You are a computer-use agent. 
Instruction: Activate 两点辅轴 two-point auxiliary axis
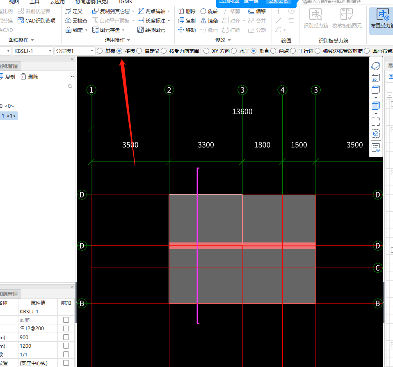click(x=152, y=11)
